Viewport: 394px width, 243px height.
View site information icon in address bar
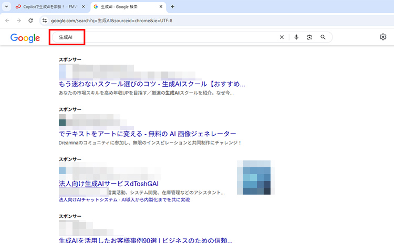[x=45, y=21]
